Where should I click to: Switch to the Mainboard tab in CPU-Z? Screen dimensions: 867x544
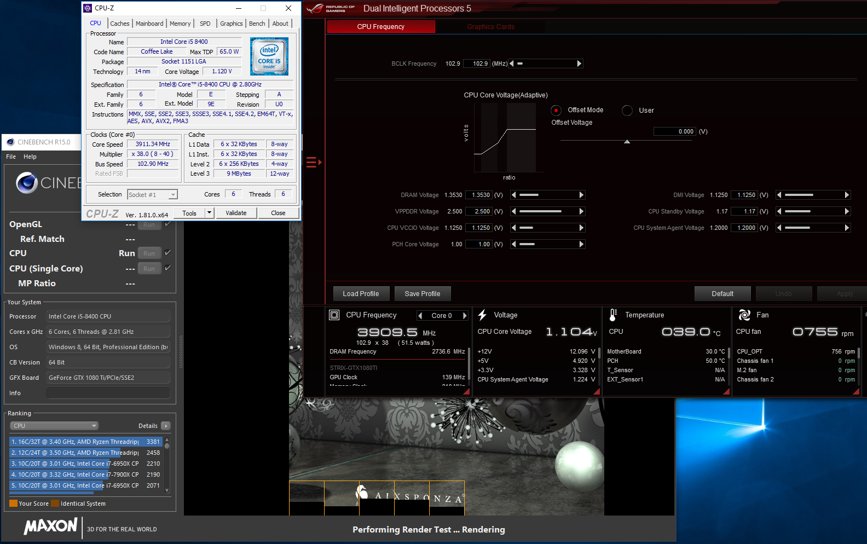(x=149, y=24)
